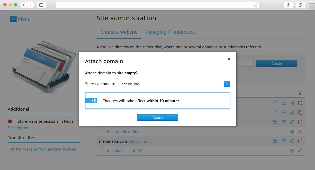Screen dimensions: 315x170
Task: Delete the maximalka.com/public_html site
Action: (300, 141)
